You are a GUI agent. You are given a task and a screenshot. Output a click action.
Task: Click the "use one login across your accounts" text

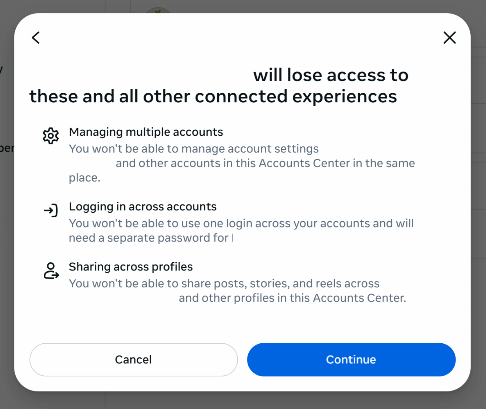click(276, 223)
